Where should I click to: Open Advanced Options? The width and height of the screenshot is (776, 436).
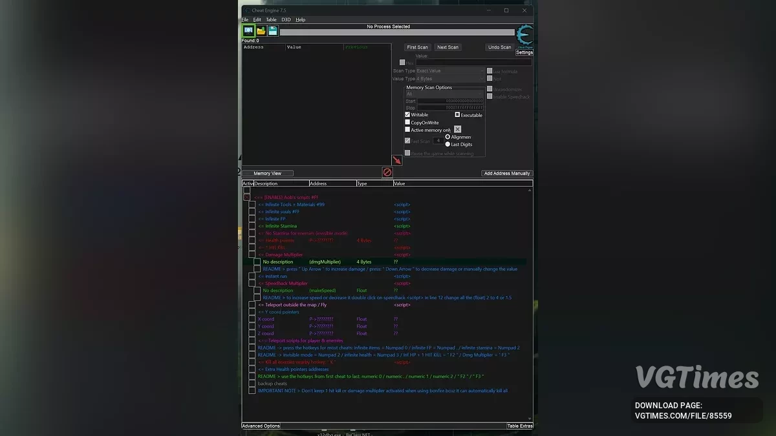261,426
